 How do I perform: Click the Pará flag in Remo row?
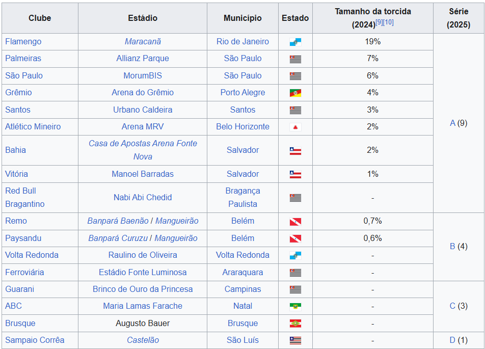point(295,221)
